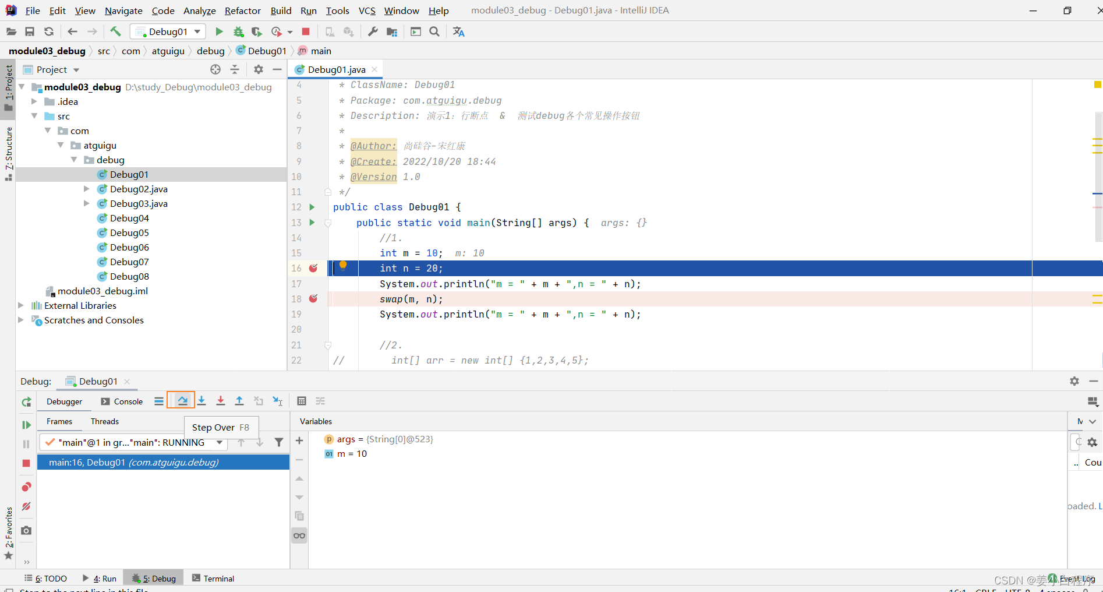Stop the debug session in sidebar

click(26, 463)
